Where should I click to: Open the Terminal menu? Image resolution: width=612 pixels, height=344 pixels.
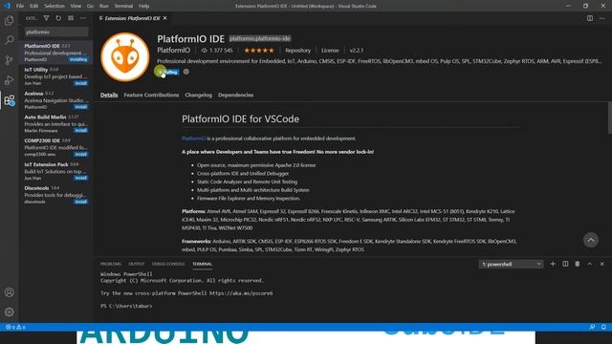point(123,6)
